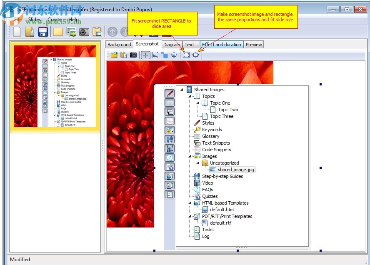Select the save icon on the main toolbar
Viewport: 370px width, 265px height.
pos(42,32)
